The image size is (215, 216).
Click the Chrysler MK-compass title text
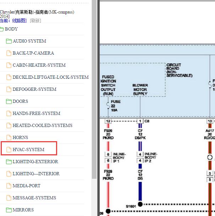click(37, 14)
